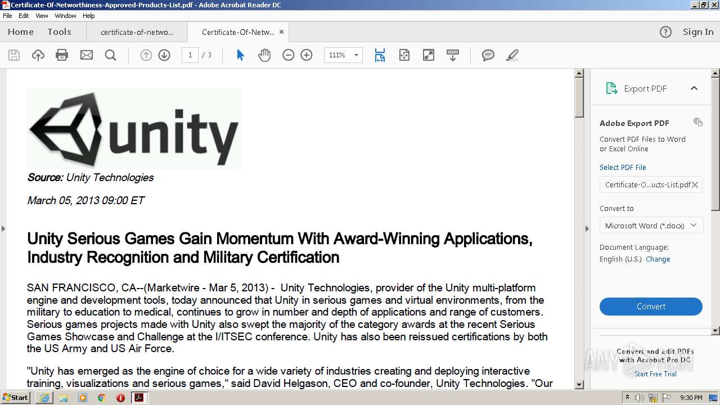Click the copy icon beside Adobe Export PDF

pos(698,122)
